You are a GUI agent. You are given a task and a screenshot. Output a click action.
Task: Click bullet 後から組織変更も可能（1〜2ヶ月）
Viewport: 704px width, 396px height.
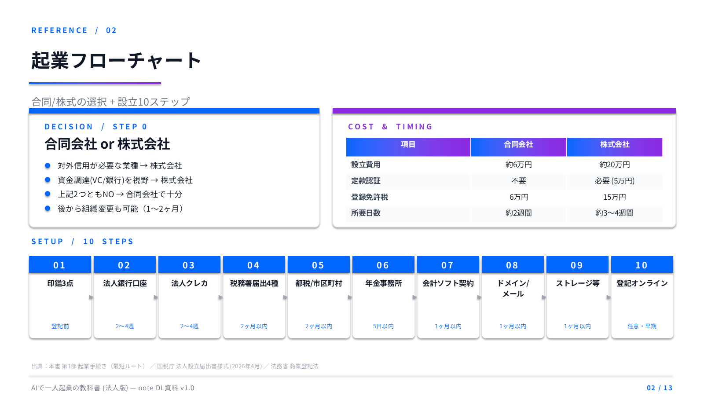(121, 209)
